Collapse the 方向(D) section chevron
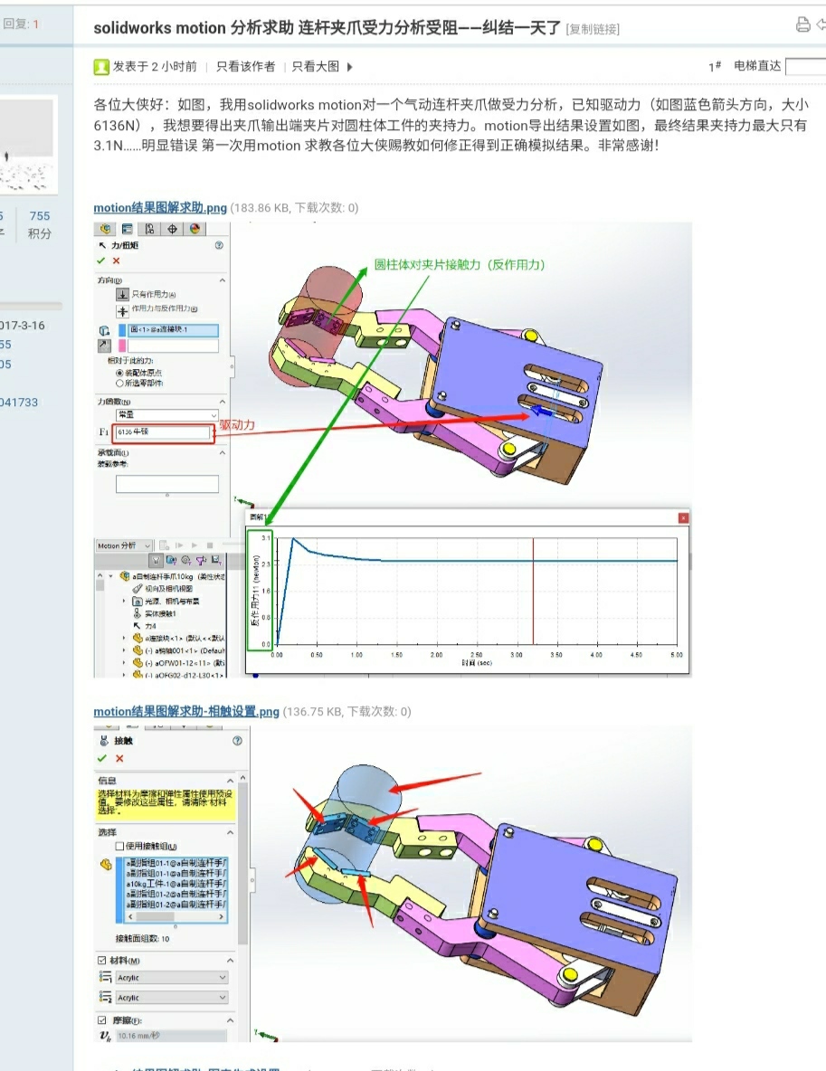Screen dimensions: 826x1071 222,280
